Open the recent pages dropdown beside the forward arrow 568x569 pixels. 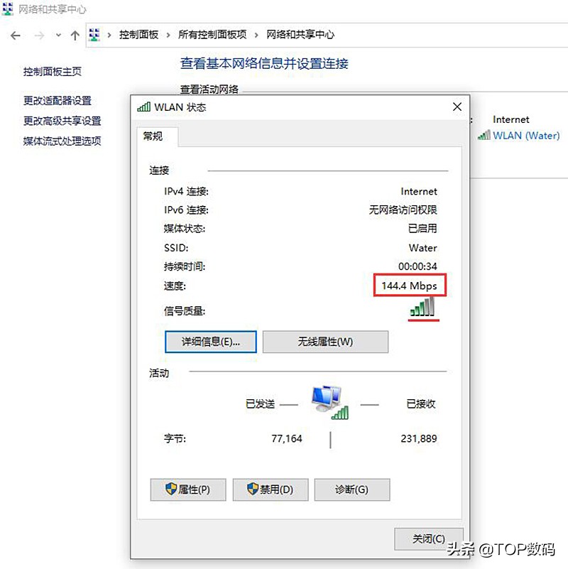pyautogui.click(x=58, y=34)
